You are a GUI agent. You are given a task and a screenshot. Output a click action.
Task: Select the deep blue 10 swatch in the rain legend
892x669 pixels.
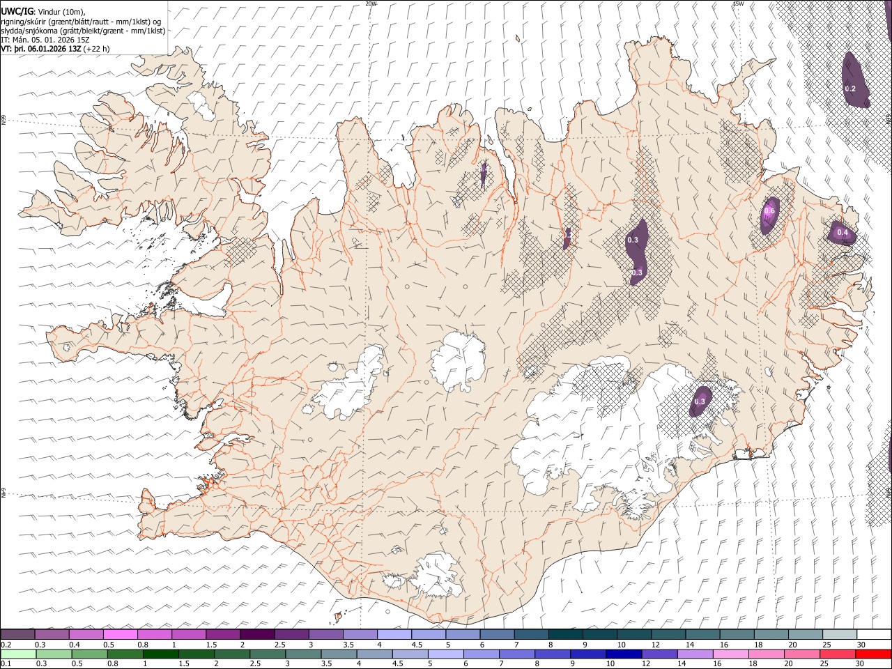coord(624,654)
